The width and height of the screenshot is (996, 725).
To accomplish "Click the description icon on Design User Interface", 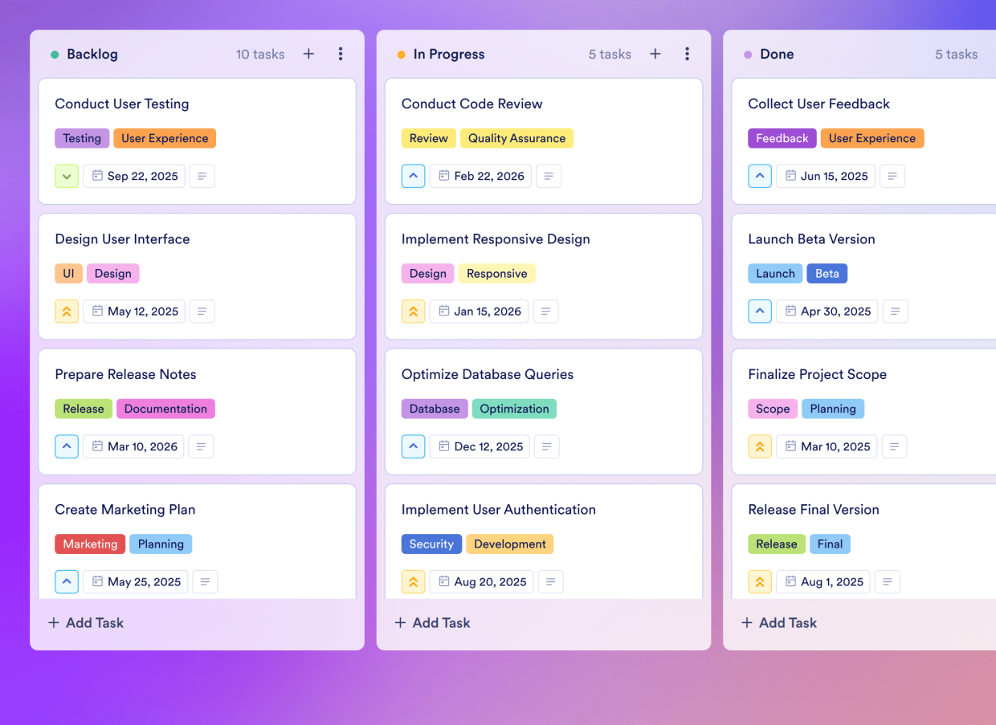I will tap(201, 311).
